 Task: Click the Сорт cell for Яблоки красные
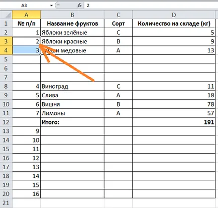(118, 41)
